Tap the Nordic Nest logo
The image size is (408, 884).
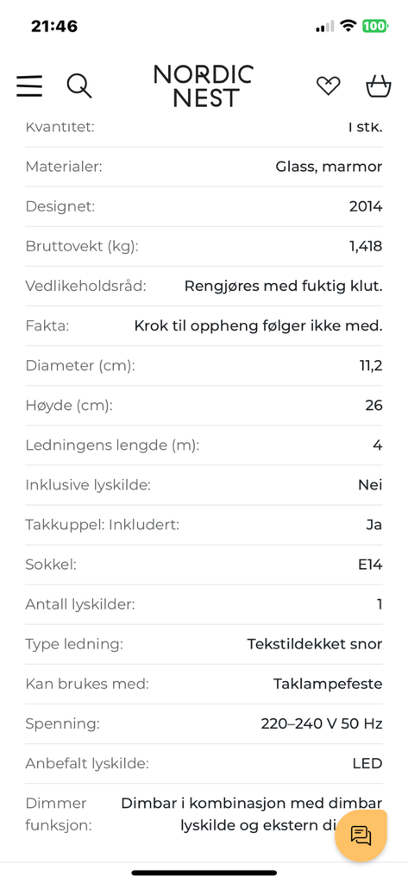pyautogui.click(x=204, y=85)
